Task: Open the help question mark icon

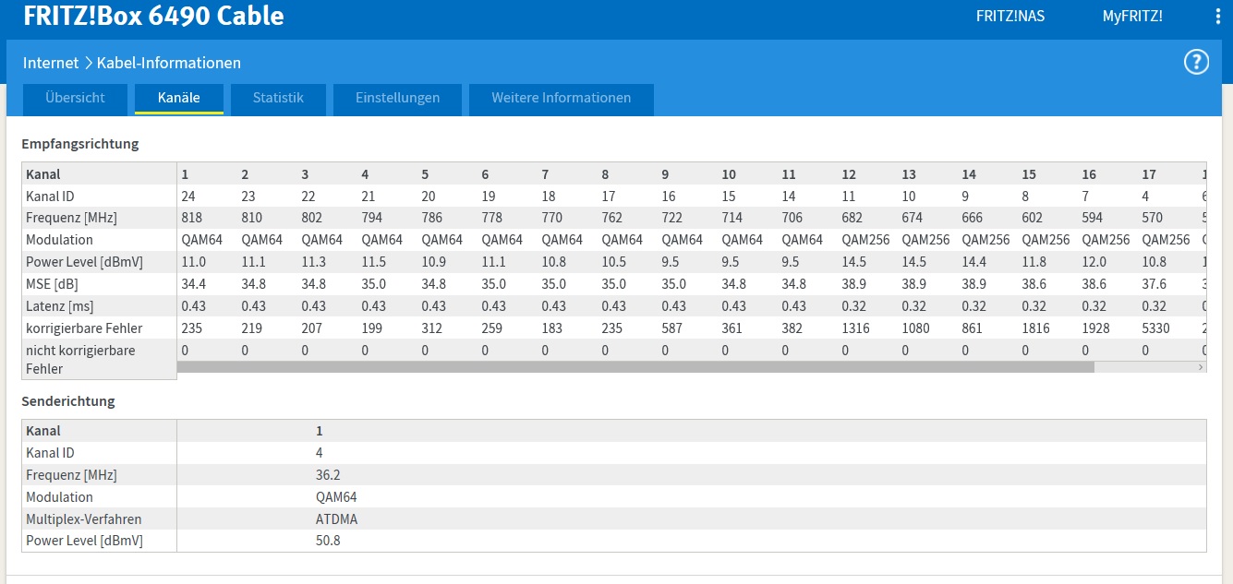Action: pyautogui.click(x=1196, y=62)
